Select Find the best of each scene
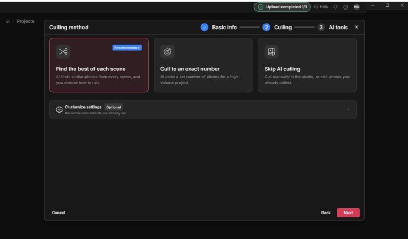The image size is (408, 239). pos(99,65)
